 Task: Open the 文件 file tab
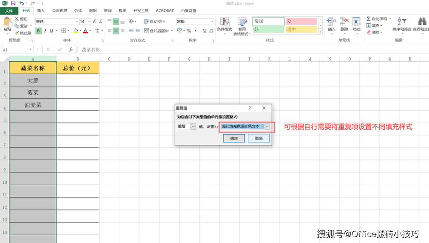[x=9, y=11]
